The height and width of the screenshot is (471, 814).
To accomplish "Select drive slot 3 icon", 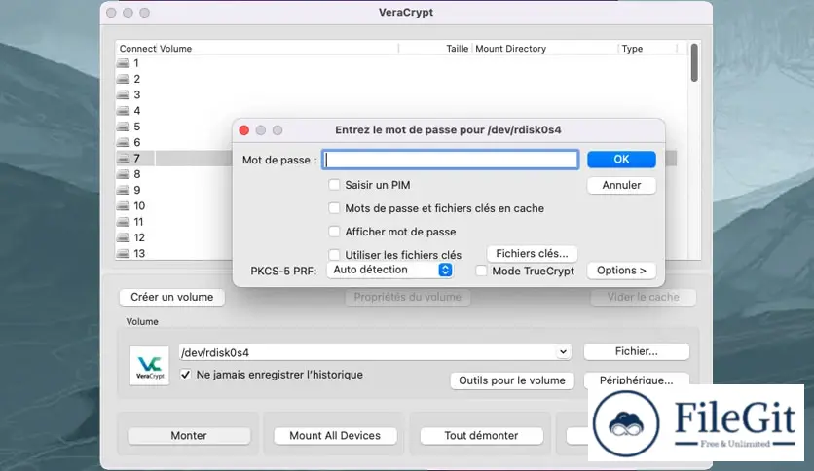I will click(x=123, y=95).
